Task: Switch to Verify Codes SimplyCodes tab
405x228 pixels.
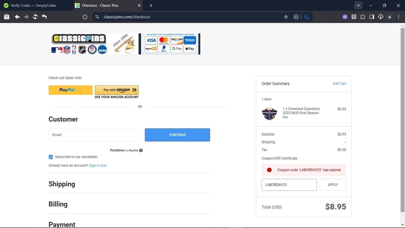Action: coord(36,5)
